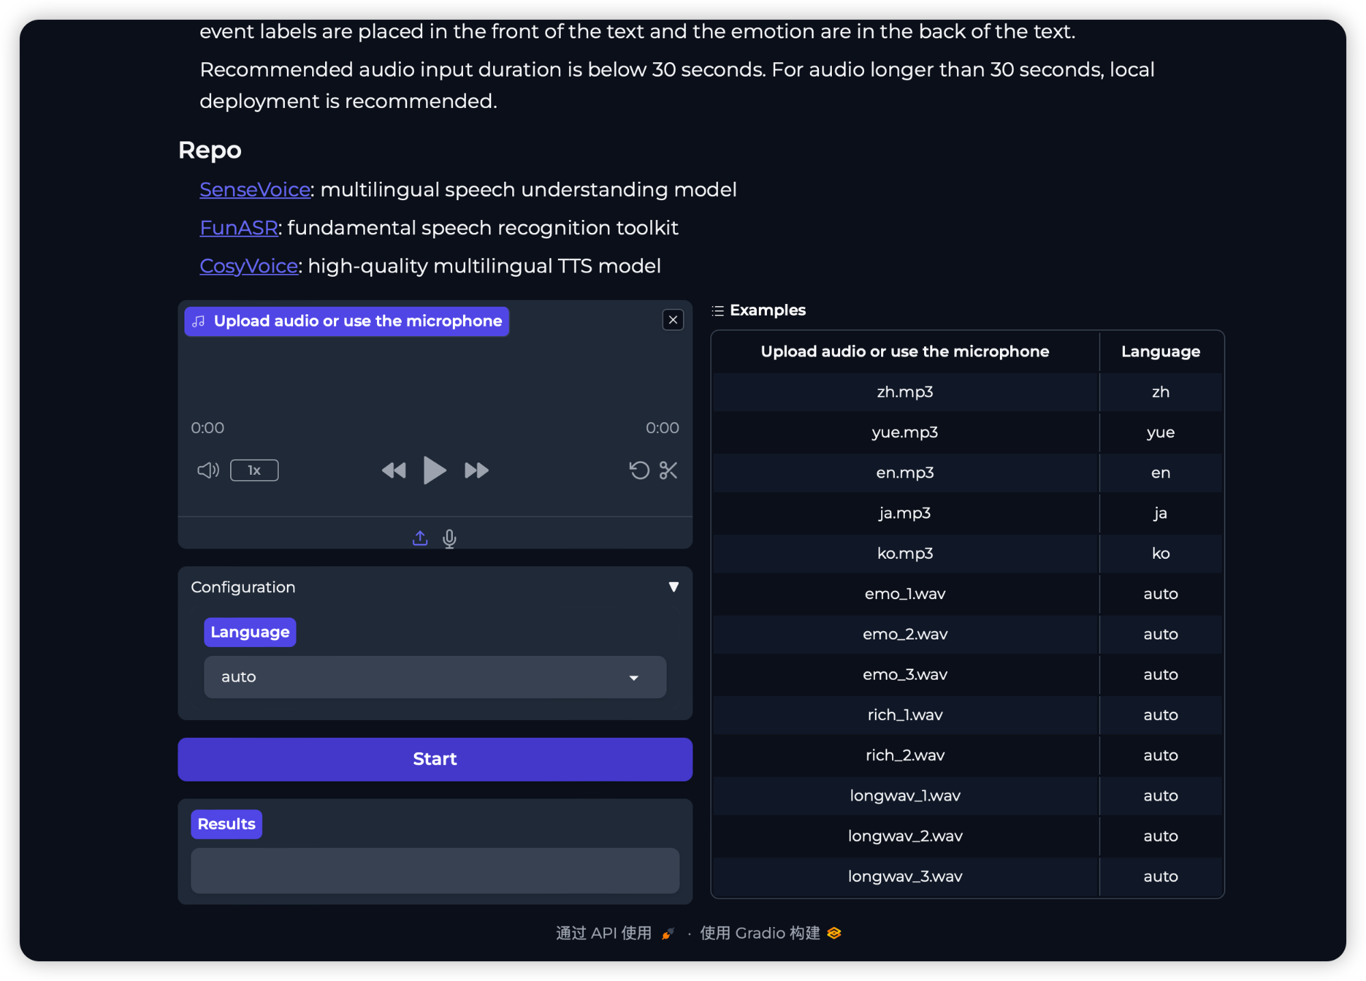
Task: Open the SenseVoice repo link
Action: tap(255, 189)
